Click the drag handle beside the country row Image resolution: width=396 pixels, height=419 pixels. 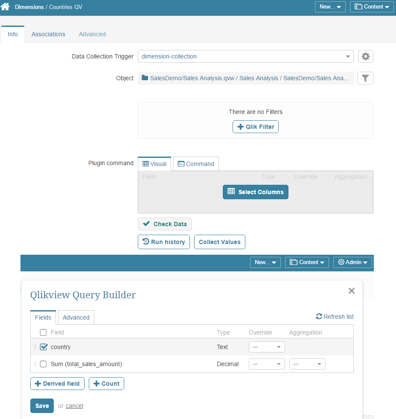35,347
